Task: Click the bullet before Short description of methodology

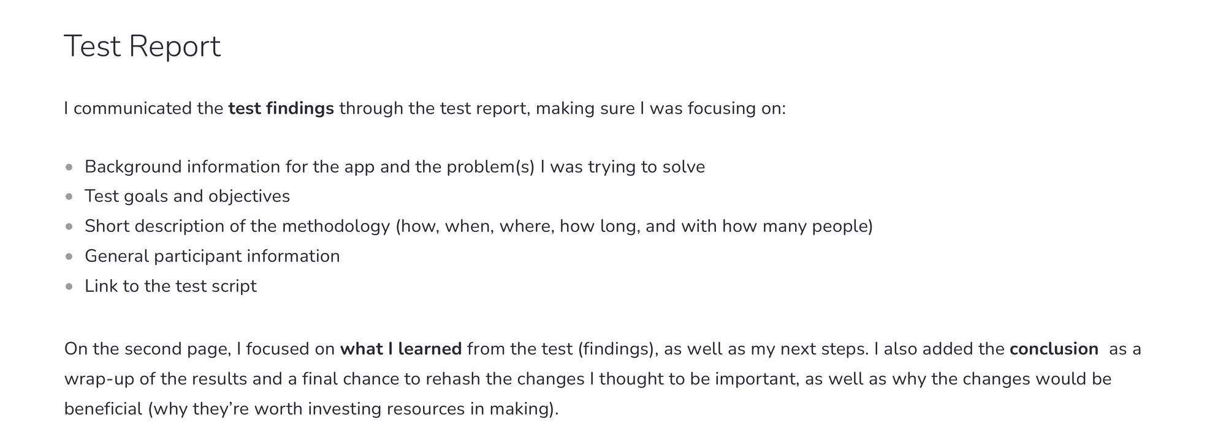Action: point(69,226)
